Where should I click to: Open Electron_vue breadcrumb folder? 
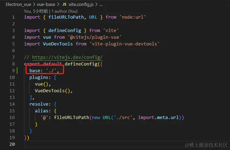18,5
